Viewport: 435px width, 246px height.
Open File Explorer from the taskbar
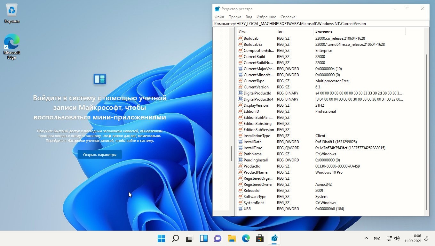point(232,238)
